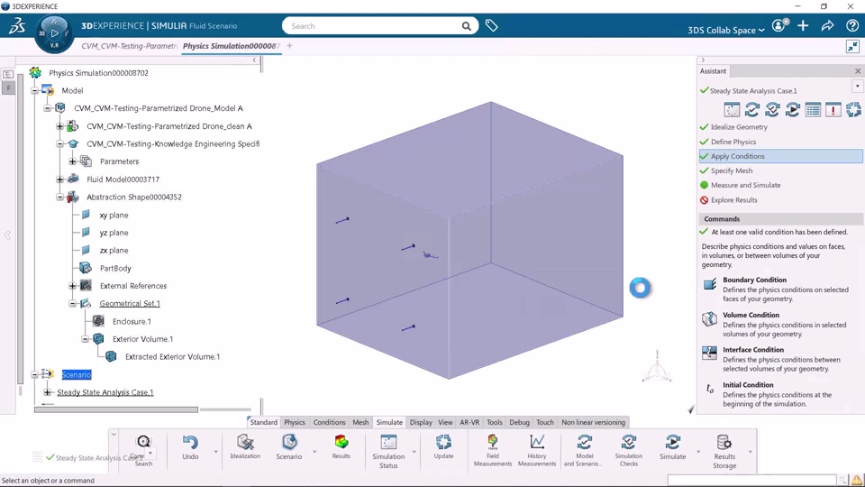865x487 pixels.
Task: Close the Assistant panel
Action: click(x=857, y=71)
